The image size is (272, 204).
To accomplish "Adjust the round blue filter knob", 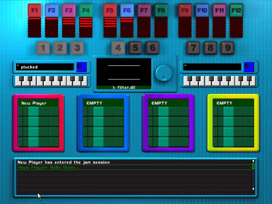I will click(162, 73).
